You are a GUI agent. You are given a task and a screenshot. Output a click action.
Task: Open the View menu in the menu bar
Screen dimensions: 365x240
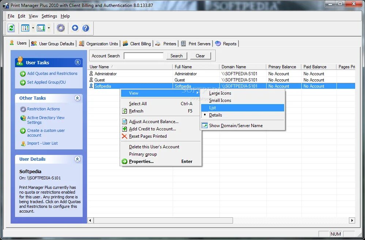point(33,16)
